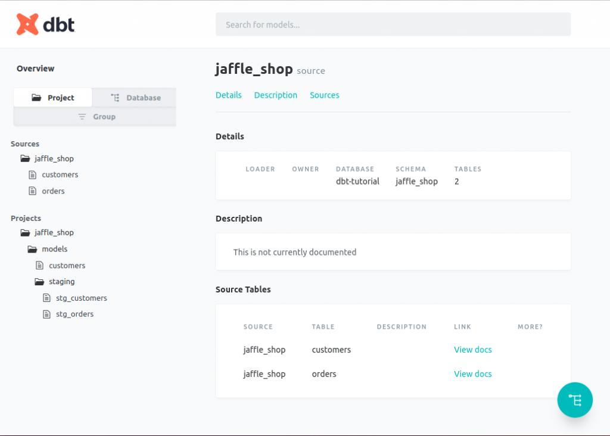Click the OWNER column label
The image size is (610, 436).
306,169
